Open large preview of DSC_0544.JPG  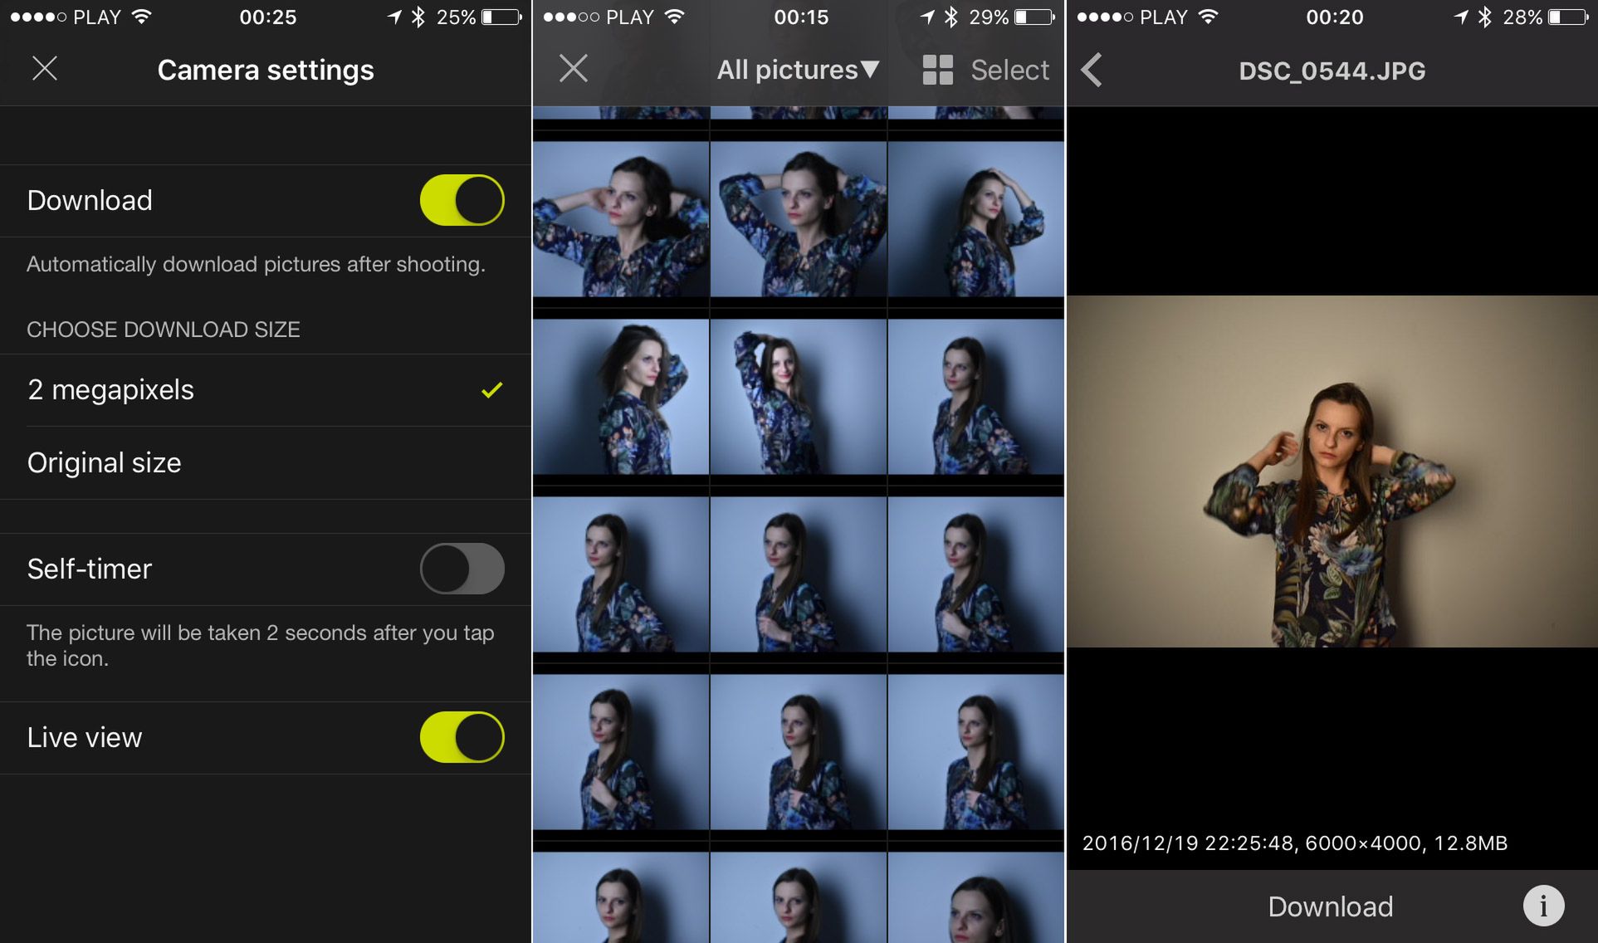click(x=1332, y=471)
